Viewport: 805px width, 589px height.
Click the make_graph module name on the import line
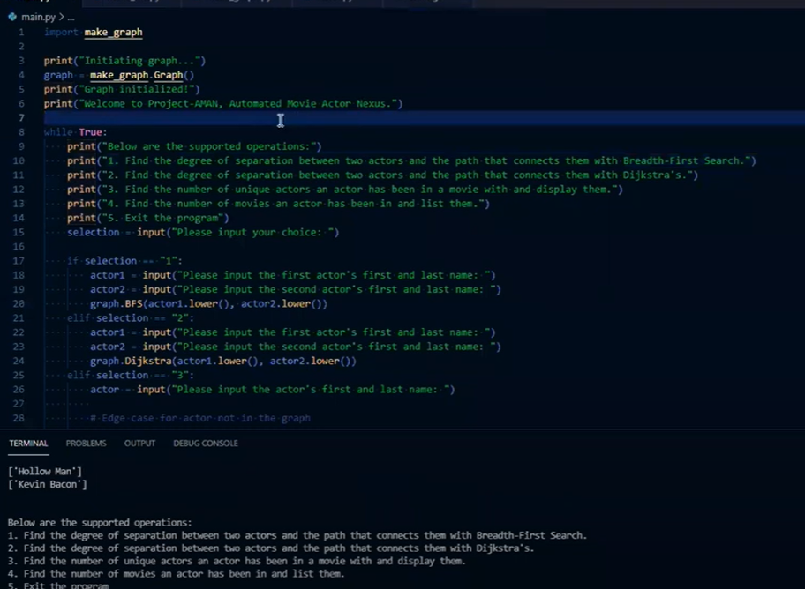click(114, 33)
